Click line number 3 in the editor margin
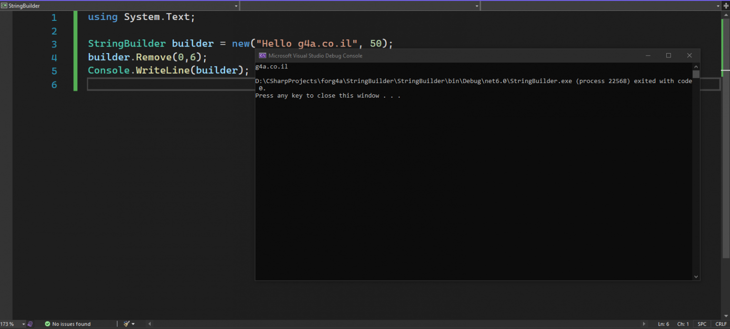Screen dimensions: 730x329 [54, 43]
